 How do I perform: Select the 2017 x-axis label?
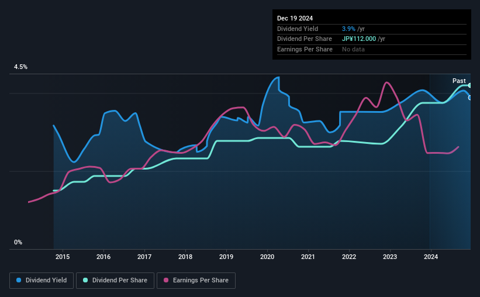(x=144, y=257)
